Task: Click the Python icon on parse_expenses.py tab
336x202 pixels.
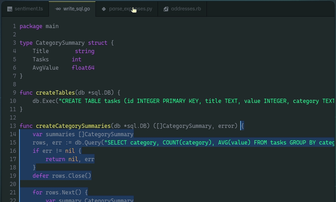Action: click(104, 9)
